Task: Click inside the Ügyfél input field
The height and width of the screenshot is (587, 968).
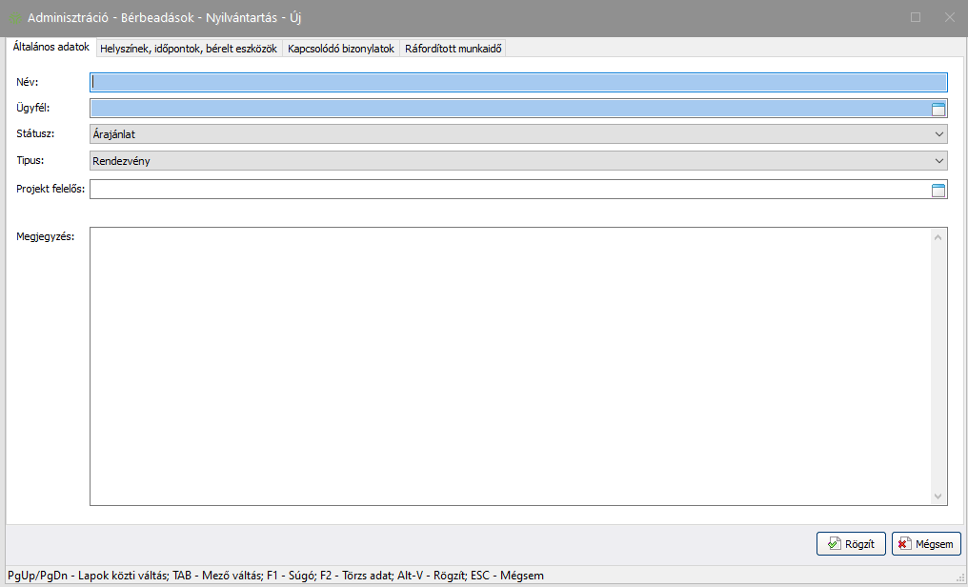Action: pos(505,110)
